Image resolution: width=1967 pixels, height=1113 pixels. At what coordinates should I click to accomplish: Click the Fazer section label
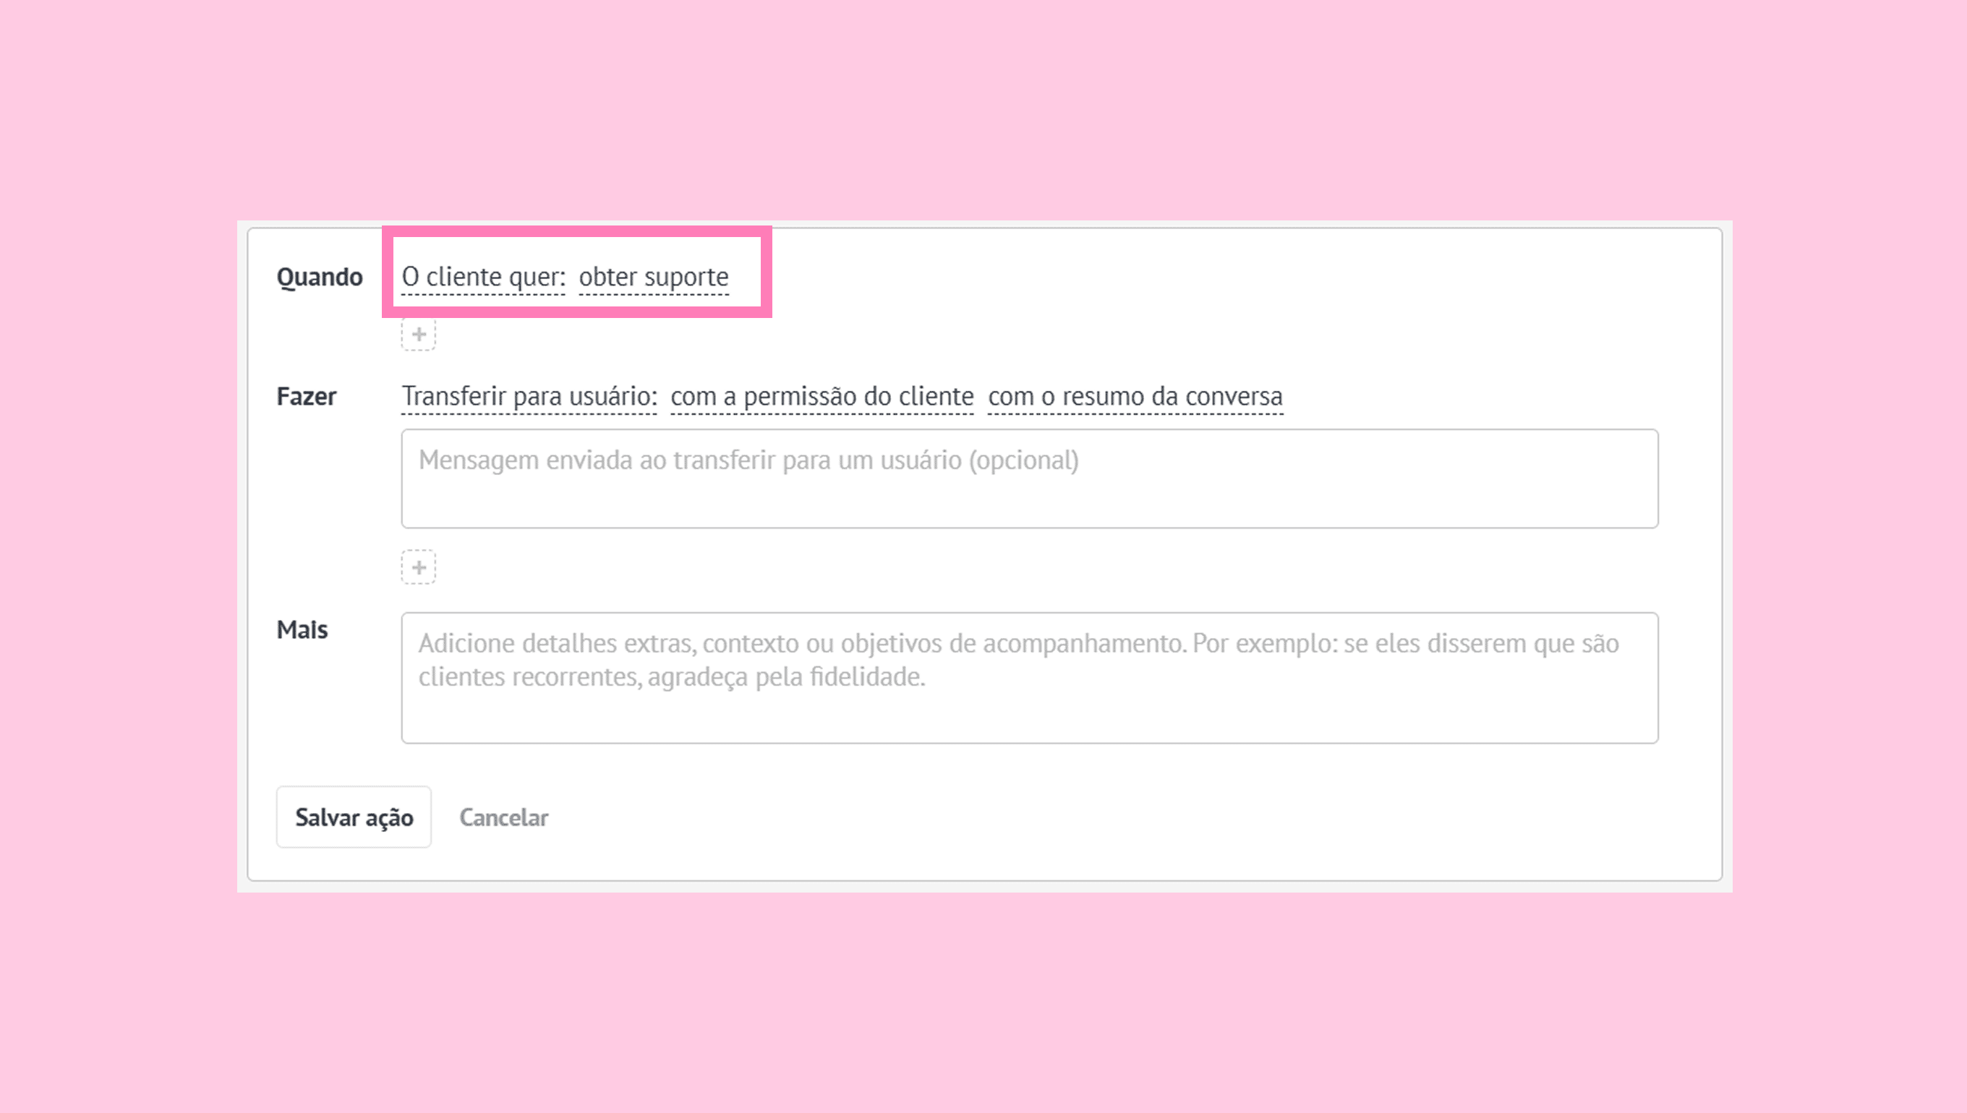coord(306,397)
